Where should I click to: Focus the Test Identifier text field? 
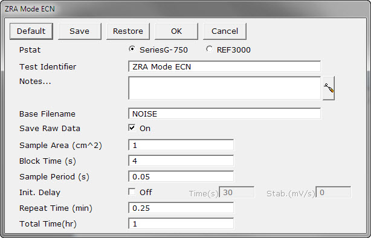click(225, 66)
